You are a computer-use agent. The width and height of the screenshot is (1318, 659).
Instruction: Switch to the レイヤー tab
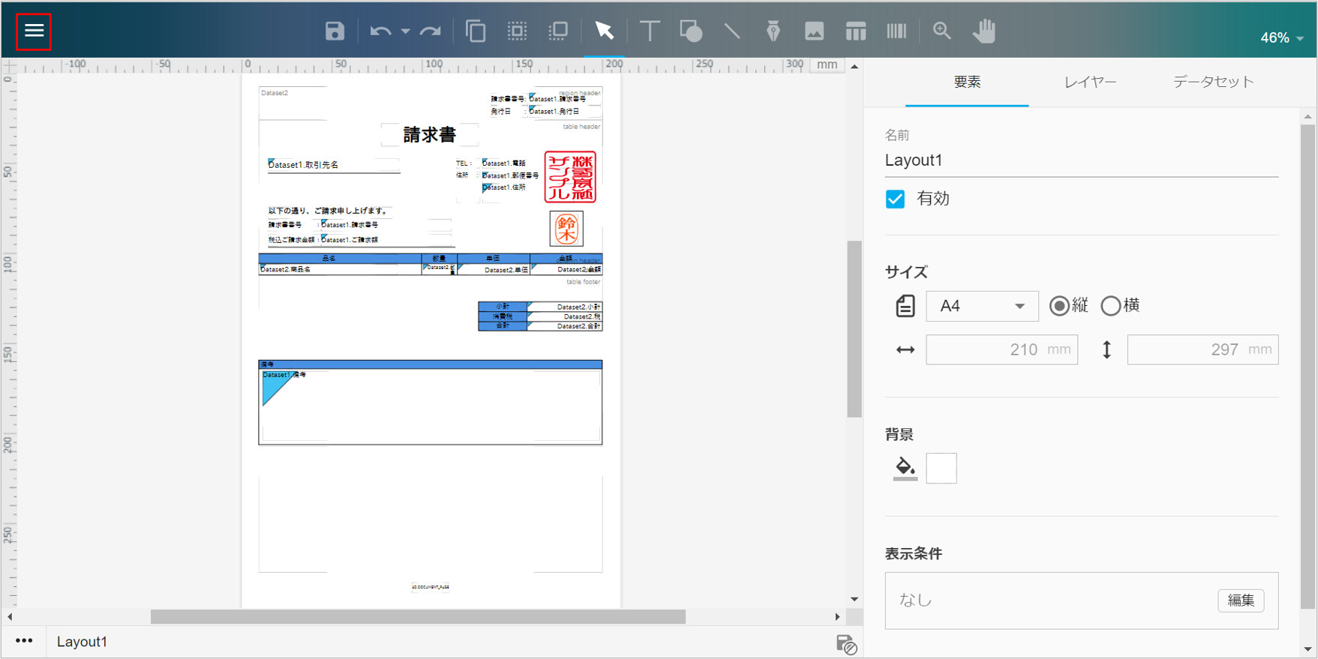click(x=1090, y=82)
